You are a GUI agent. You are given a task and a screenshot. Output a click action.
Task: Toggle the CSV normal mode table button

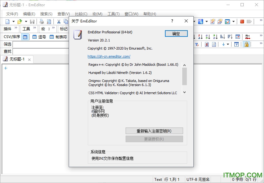tap(25, 37)
